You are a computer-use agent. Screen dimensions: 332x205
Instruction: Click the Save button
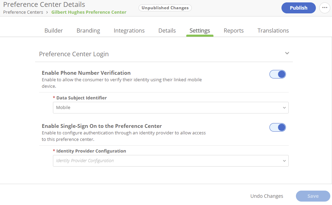(x=313, y=196)
